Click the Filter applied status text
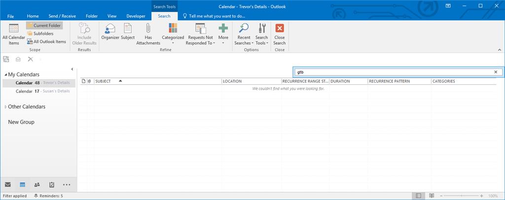The width and height of the screenshot is (505, 200). (15, 196)
